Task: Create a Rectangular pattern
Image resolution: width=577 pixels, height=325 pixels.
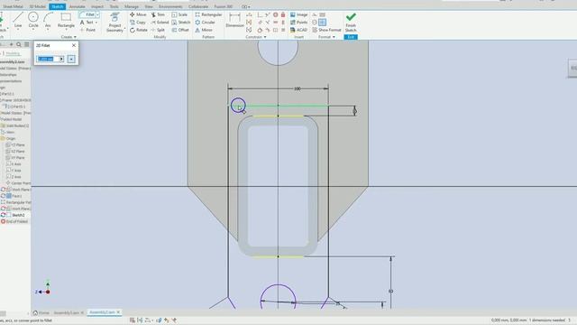Action: tap(208, 14)
